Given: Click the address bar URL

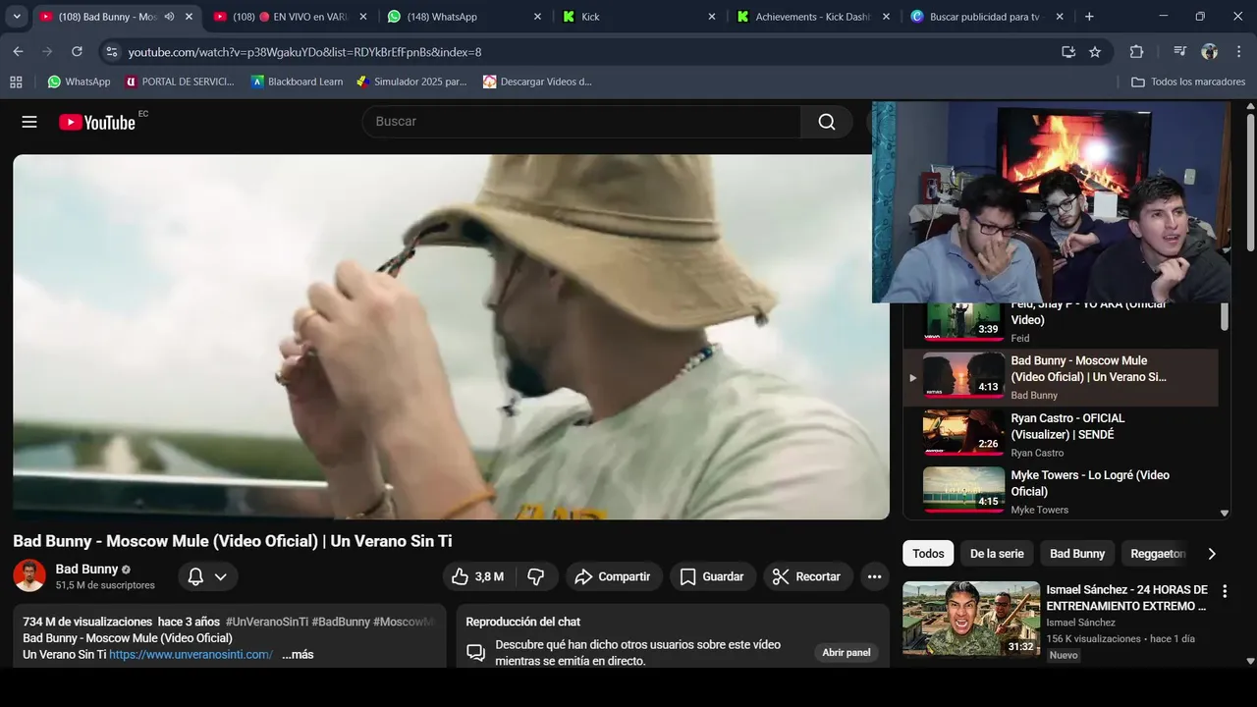Looking at the screenshot, I should 304,51.
